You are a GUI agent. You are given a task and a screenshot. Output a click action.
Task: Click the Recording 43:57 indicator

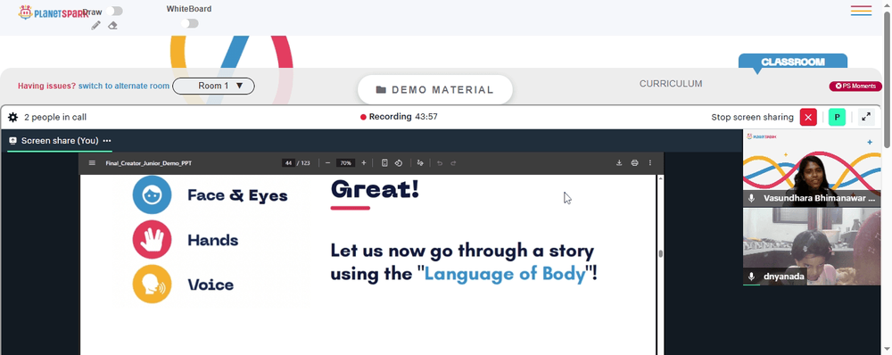[x=399, y=117]
